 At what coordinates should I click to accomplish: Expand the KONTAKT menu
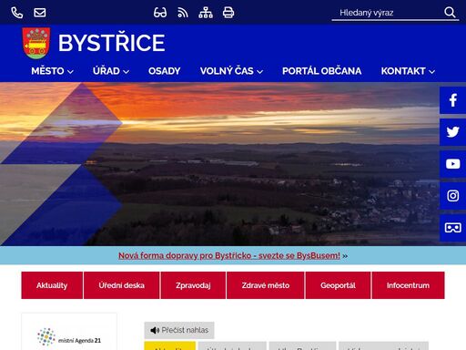[408, 71]
